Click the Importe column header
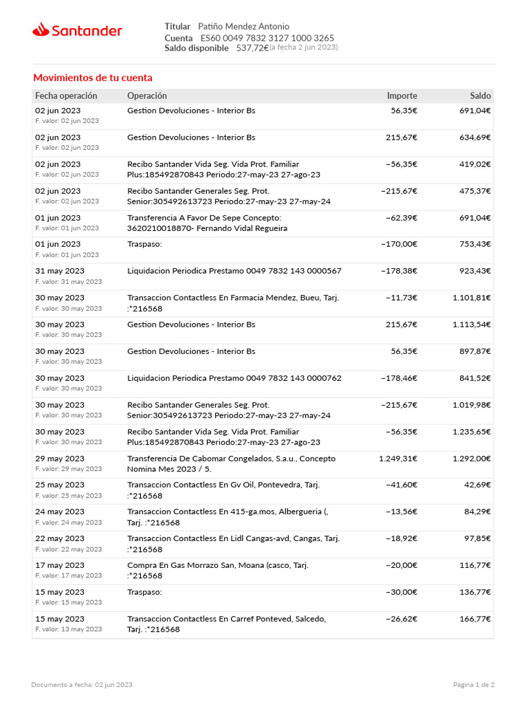Viewport: 528px width, 704px height. coord(401,96)
